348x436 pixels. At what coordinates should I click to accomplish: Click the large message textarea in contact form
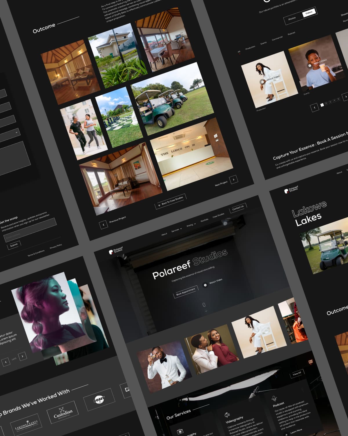14,158
